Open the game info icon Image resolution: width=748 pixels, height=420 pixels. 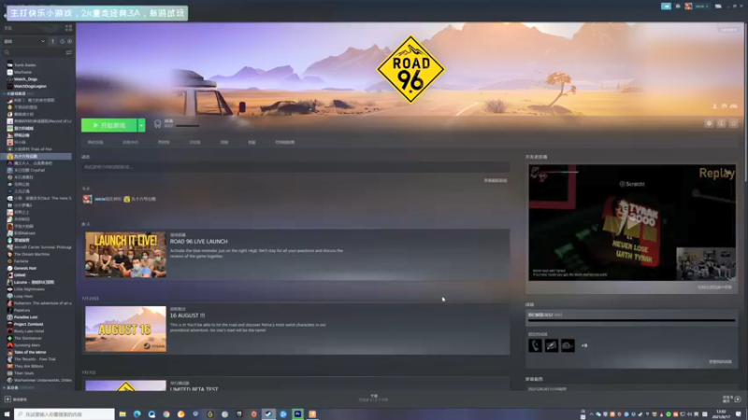pyautogui.click(x=721, y=124)
